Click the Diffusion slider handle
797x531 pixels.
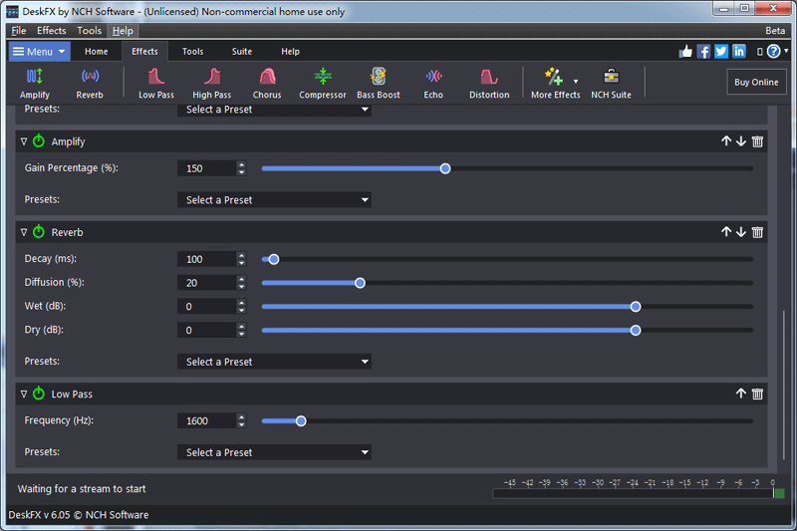tap(360, 283)
